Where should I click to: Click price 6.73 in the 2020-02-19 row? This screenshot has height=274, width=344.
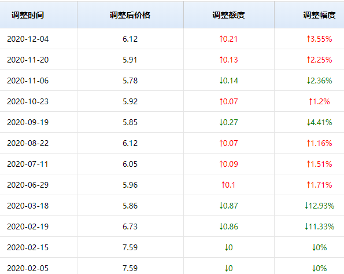[130, 226]
